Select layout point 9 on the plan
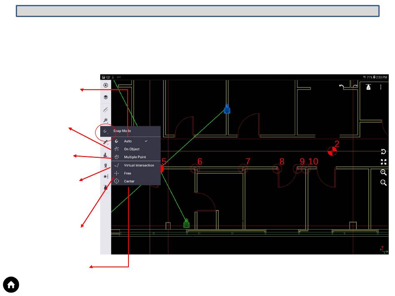395x296 pixels. click(297, 169)
